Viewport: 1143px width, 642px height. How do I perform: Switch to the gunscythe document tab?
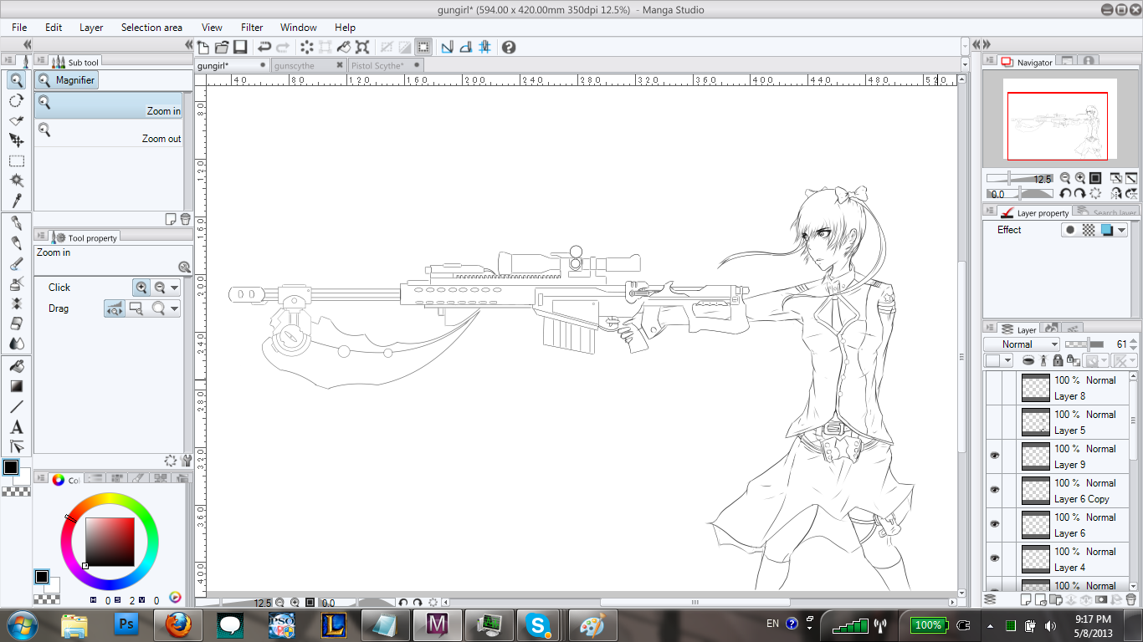tap(307, 65)
